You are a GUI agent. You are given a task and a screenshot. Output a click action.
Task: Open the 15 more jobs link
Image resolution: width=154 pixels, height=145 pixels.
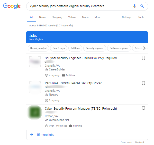[x=45, y=135]
